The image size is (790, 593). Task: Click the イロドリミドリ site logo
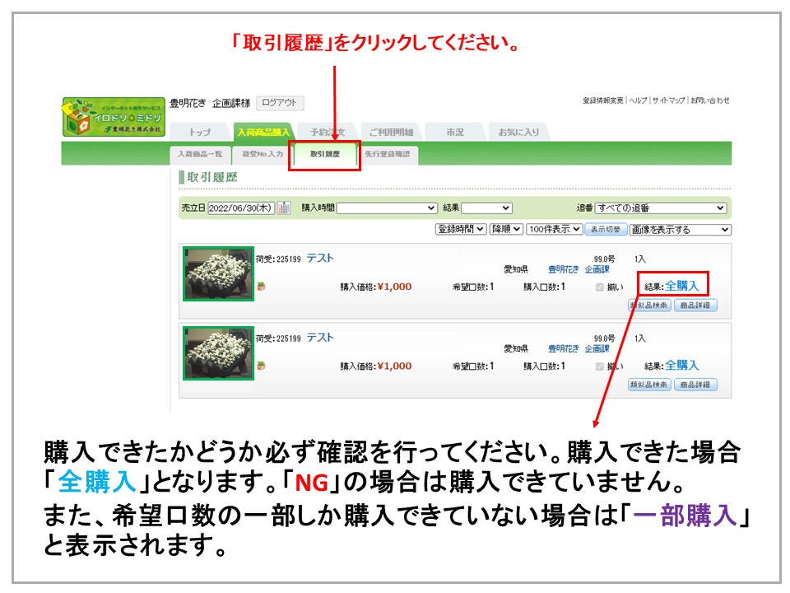(114, 118)
